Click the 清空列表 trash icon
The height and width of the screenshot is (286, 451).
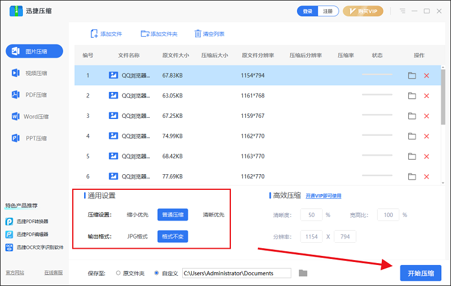click(x=198, y=34)
